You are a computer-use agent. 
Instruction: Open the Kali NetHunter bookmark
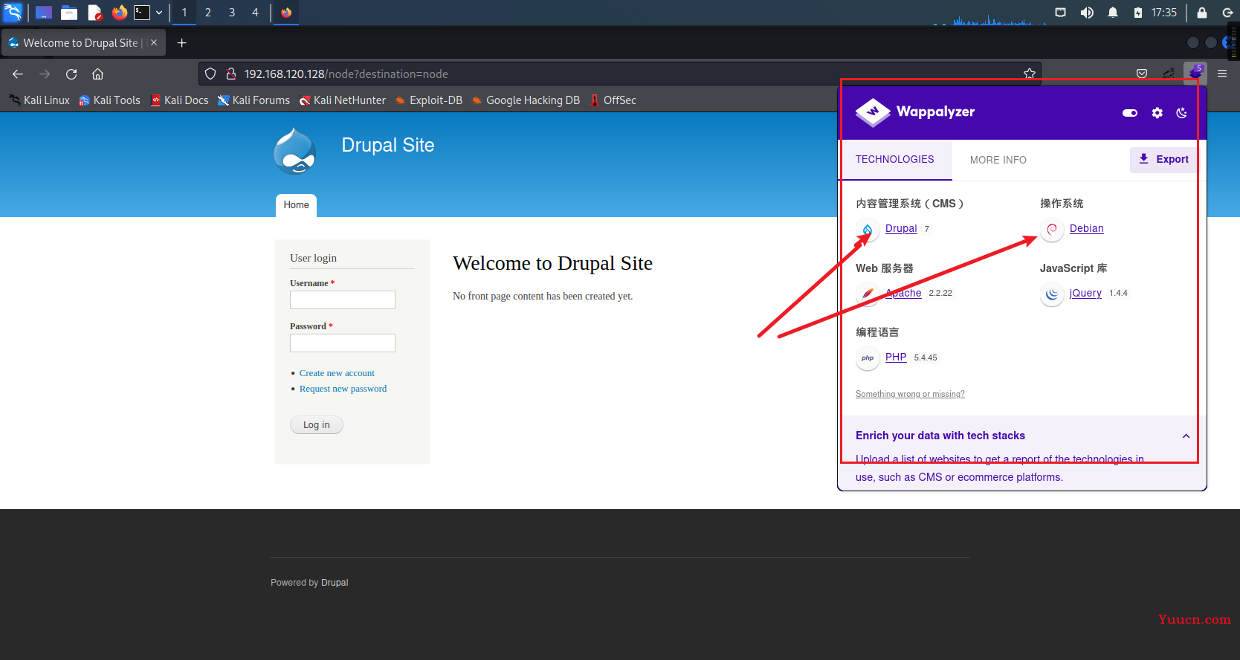point(343,100)
